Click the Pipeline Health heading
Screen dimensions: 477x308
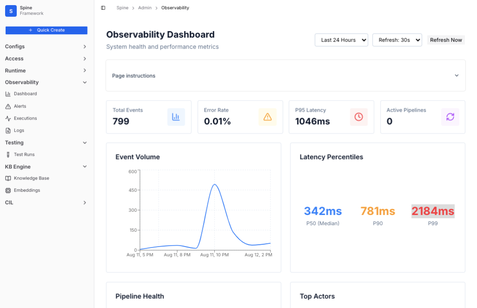(140, 296)
